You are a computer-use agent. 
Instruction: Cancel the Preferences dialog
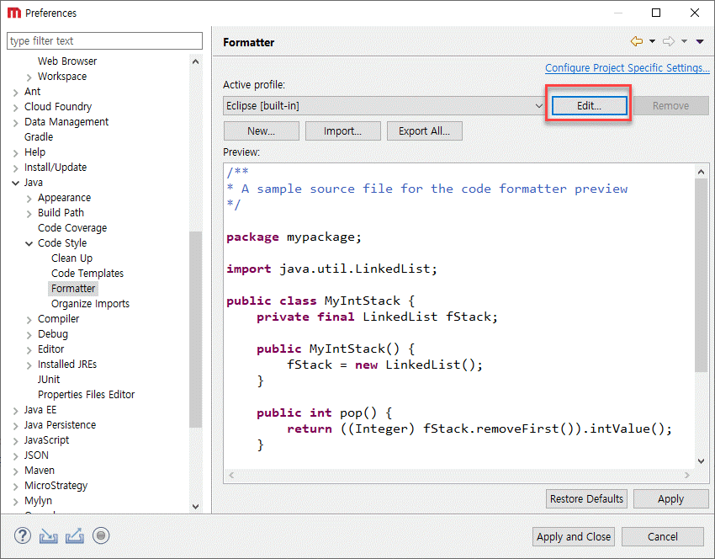click(x=663, y=536)
